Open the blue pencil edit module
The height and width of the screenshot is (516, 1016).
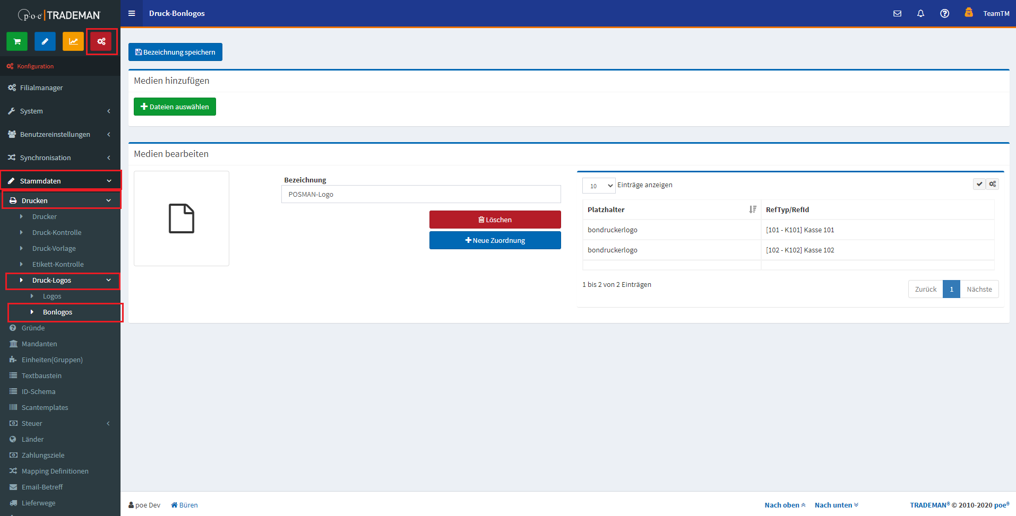[45, 41]
